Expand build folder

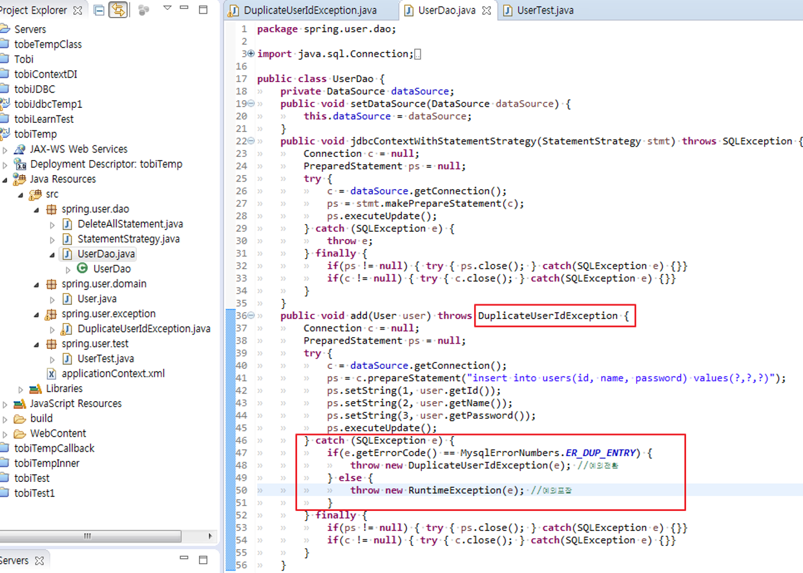(6, 419)
